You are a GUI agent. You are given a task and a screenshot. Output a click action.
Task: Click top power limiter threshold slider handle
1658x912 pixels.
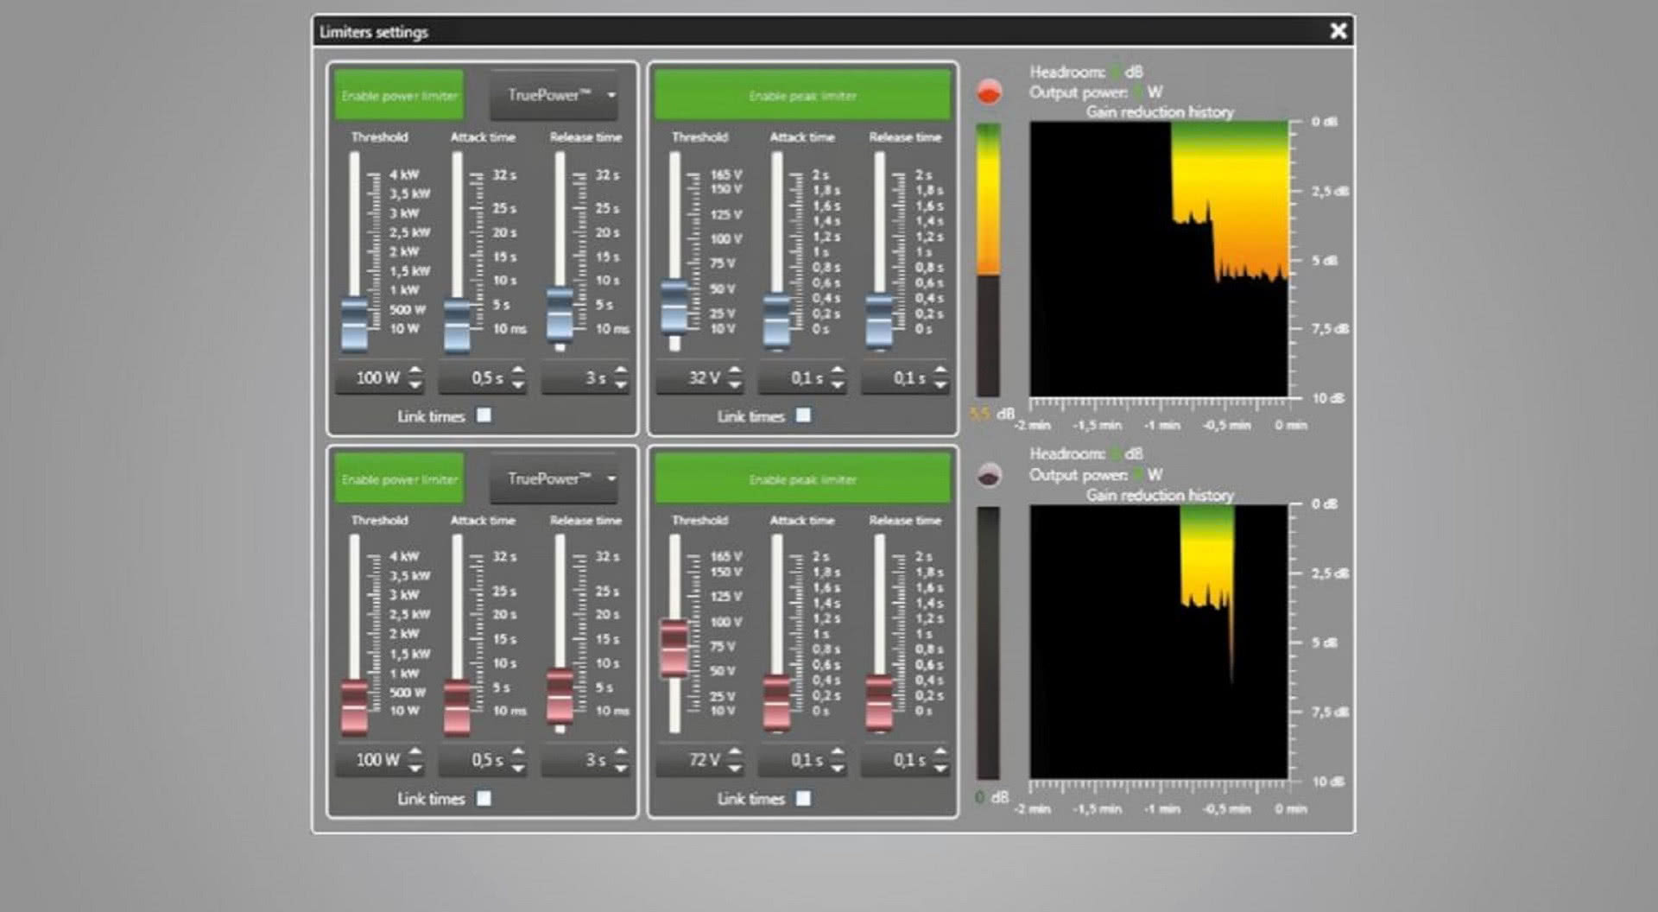pos(355,325)
